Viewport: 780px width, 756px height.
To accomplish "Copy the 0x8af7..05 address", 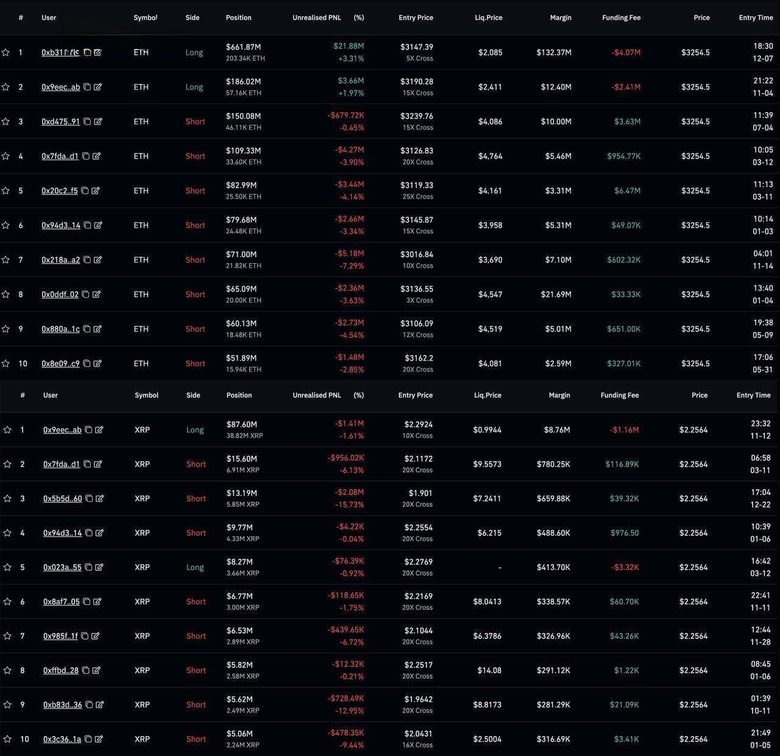I will click(x=87, y=602).
